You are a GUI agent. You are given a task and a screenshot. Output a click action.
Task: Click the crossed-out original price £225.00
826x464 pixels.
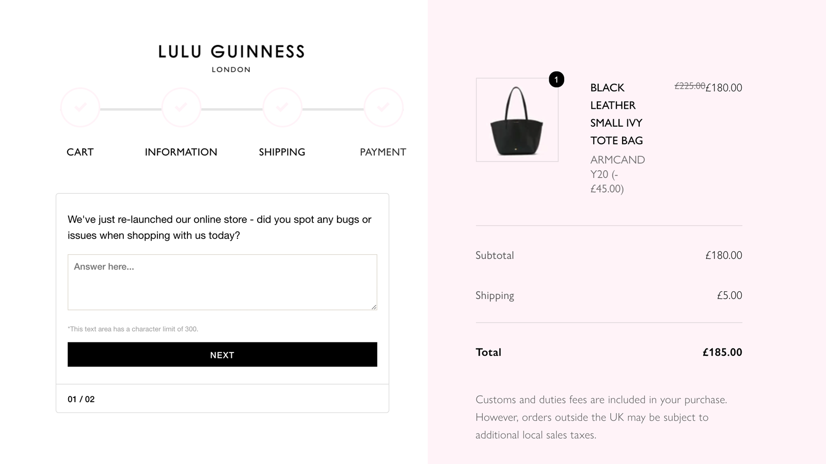pos(690,86)
